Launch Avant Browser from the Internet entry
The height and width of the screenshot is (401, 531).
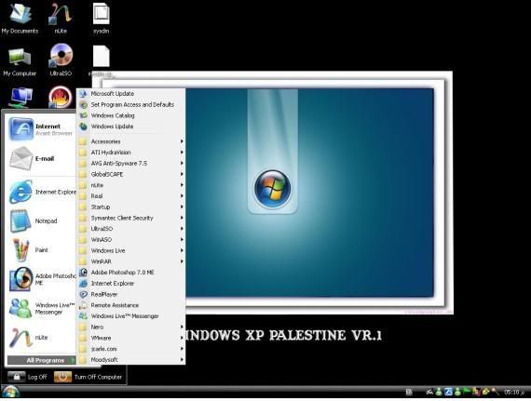pos(41,129)
